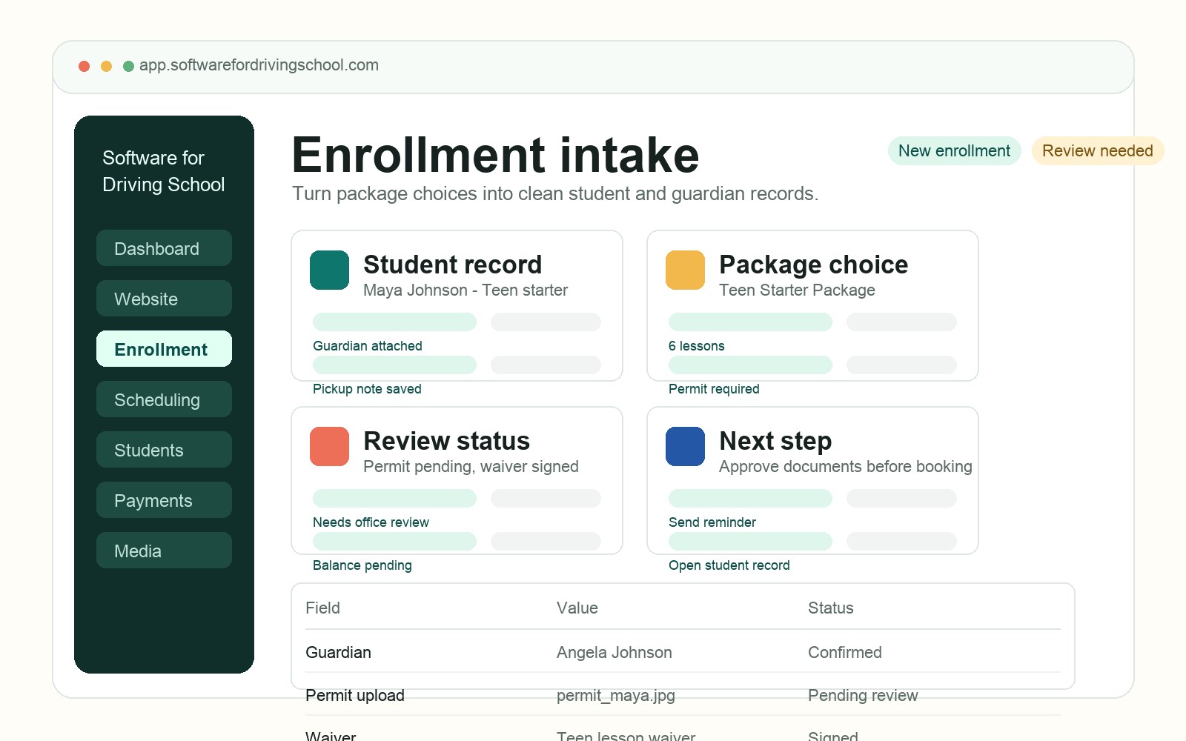Click the Confirmed status cell
Screen dimensions: 1186x741
coord(845,653)
